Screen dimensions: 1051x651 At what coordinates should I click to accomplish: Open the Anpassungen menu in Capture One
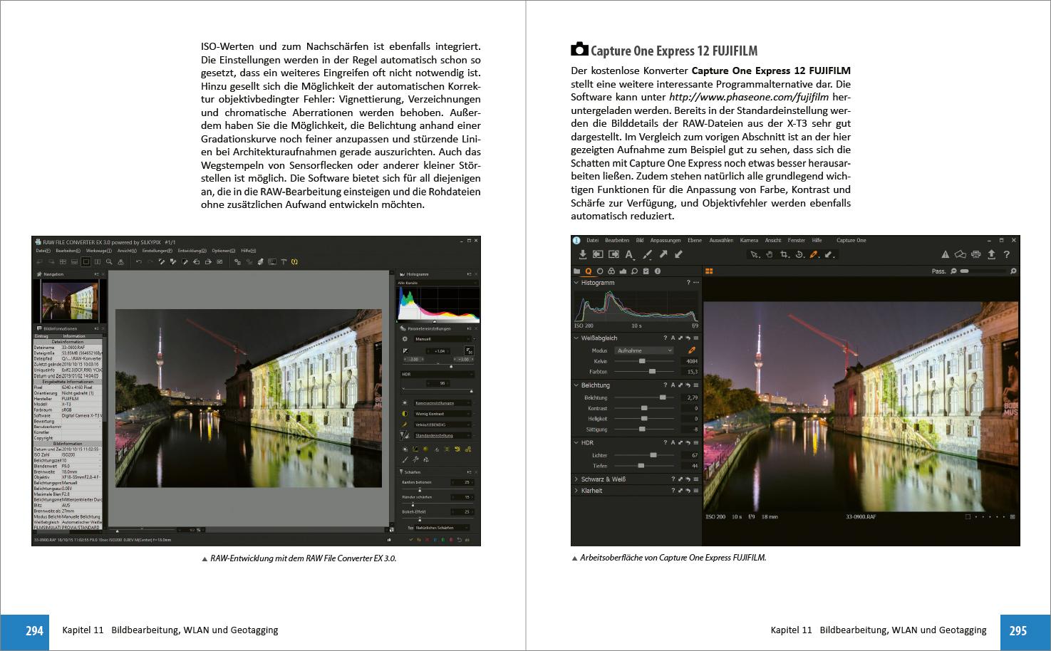(x=665, y=241)
